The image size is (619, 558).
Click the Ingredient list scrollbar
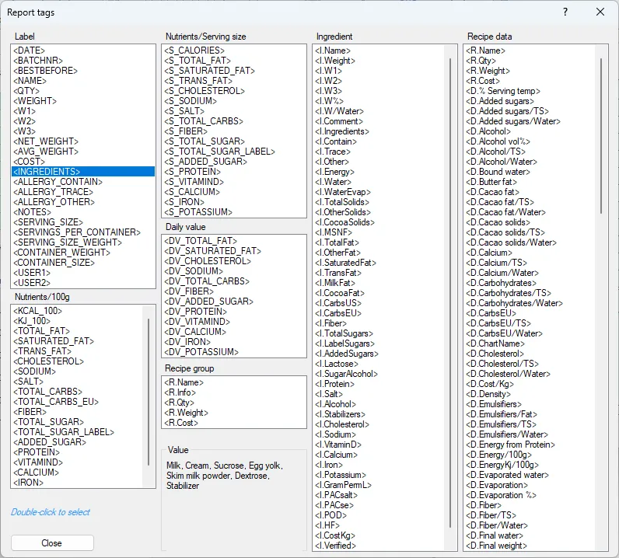click(x=450, y=292)
